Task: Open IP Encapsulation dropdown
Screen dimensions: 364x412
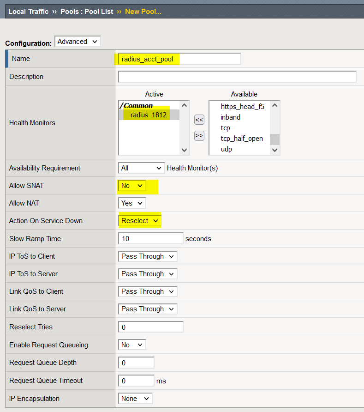Action: click(135, 399)
